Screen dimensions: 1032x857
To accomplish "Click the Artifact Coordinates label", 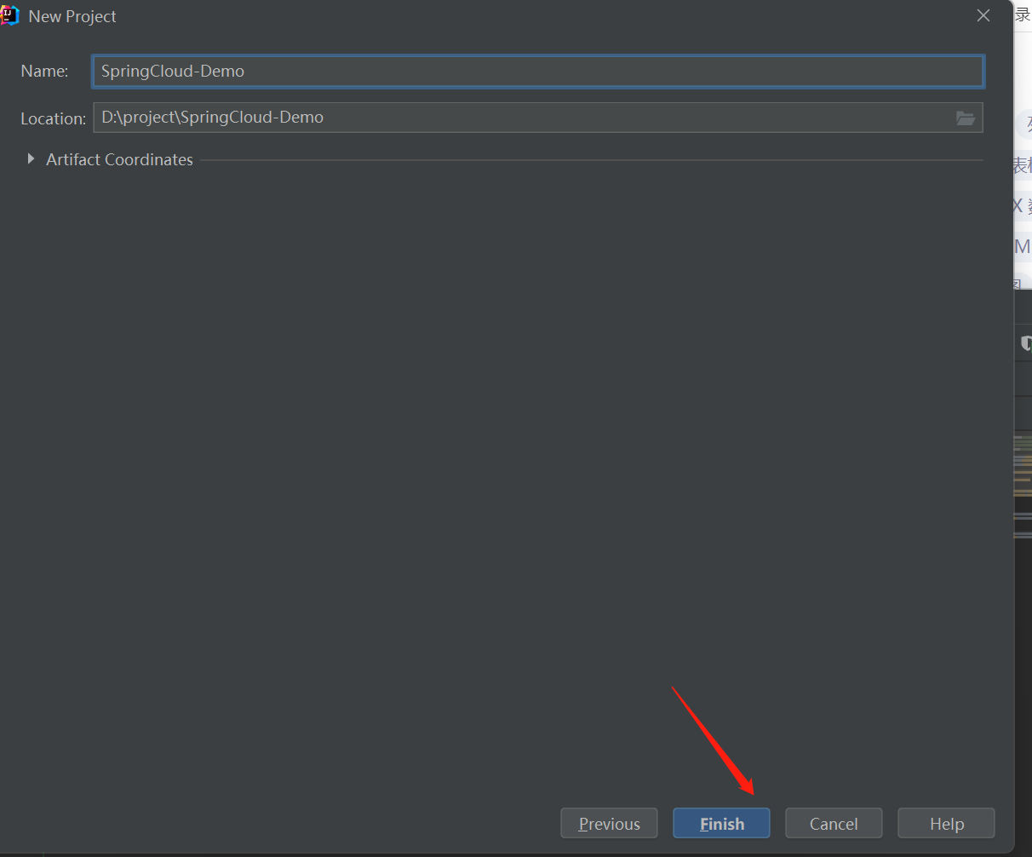I will pos(119,159).
